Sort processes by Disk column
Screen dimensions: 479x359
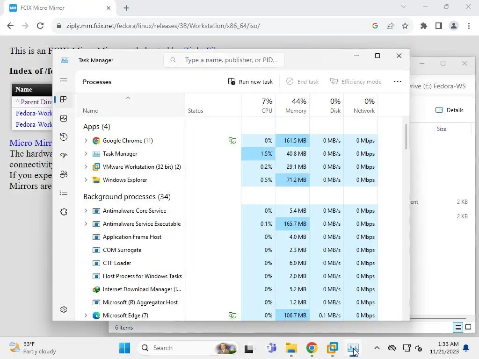coord(327,105)
